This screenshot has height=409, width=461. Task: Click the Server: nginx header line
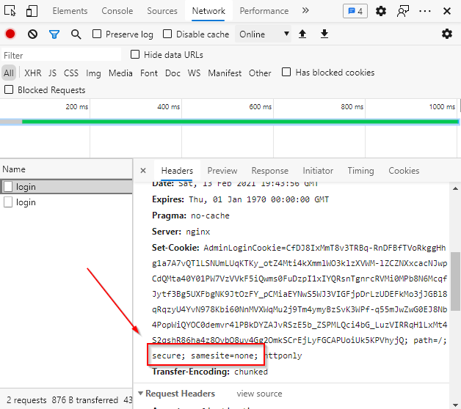[x=181, y=232]
